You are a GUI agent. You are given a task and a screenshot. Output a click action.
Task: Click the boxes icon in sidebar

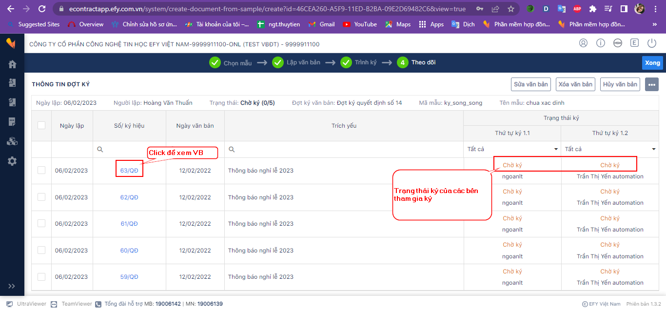click(12, 141)
